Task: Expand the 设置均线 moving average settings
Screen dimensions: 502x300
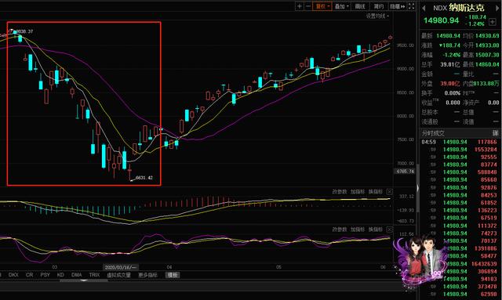Action: [x=378, y=16]
